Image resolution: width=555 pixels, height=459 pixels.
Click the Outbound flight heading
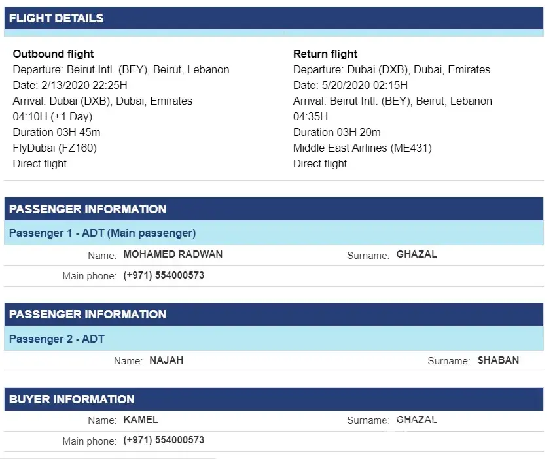(x=53, y=54)
